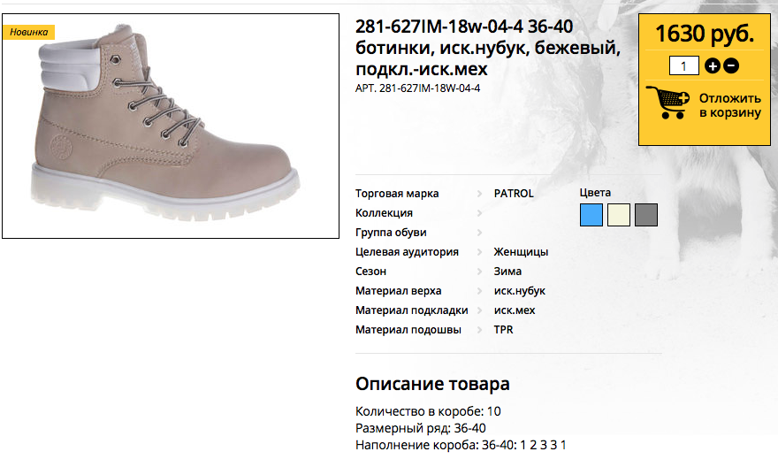Click the Новинка badge on product image
The height and width of the screenshot is (467, 778).
pyautogui.click(x=29, y=32)
